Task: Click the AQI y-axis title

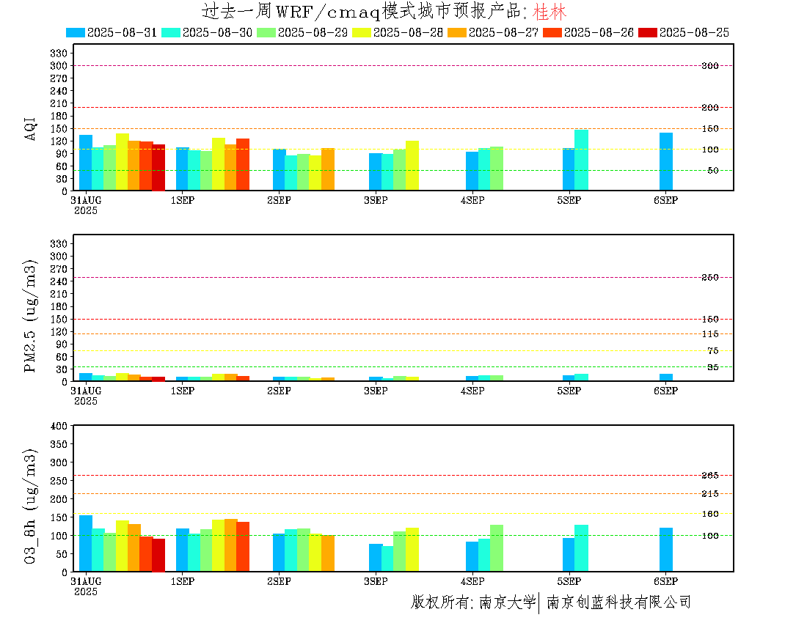Action: click(30, 128)
